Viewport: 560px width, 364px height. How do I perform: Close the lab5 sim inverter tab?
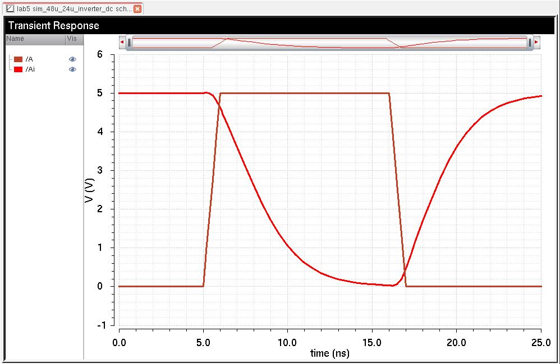point(137,10)
